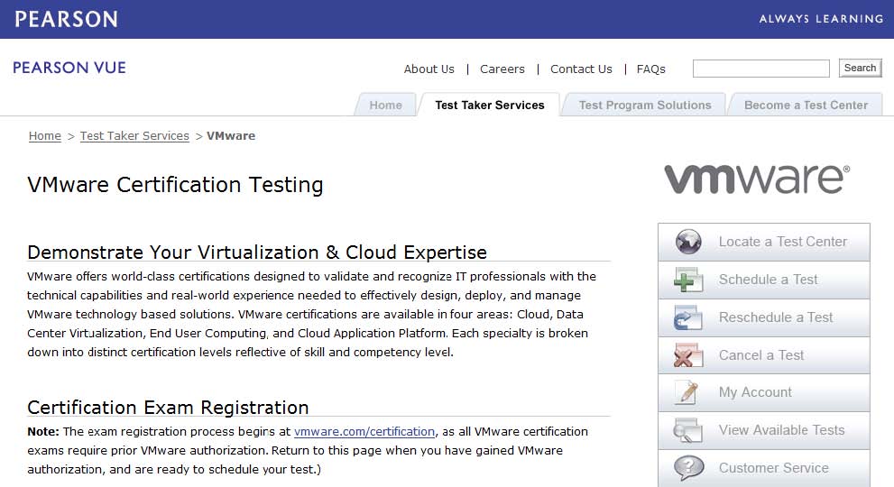894x487 pixels.
Task: Visit the Contact Us link
Action: pyautogui.click(x=581, y=69)
